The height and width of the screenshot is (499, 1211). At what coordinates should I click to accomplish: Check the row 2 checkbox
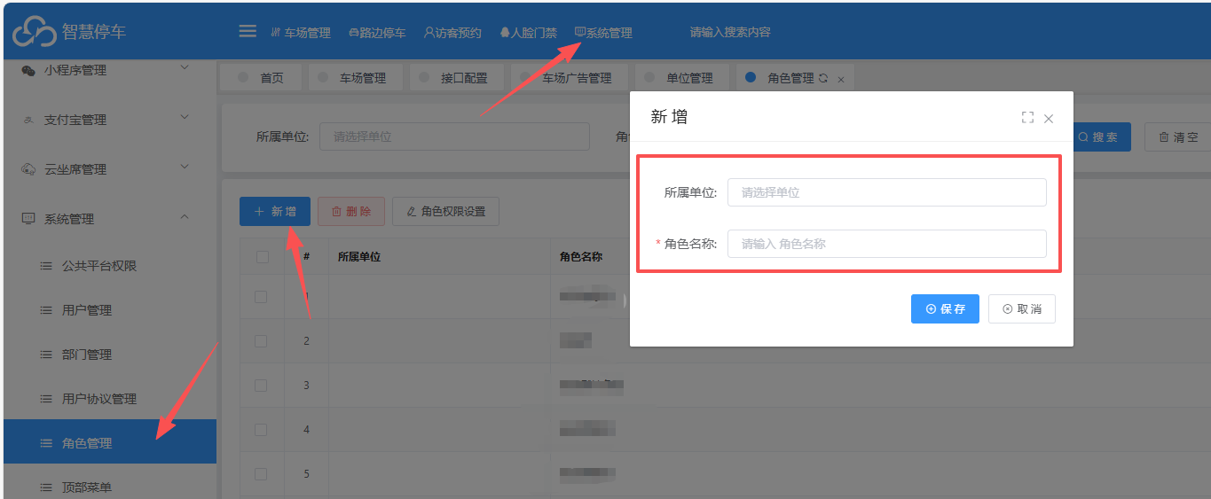point(261,341)
